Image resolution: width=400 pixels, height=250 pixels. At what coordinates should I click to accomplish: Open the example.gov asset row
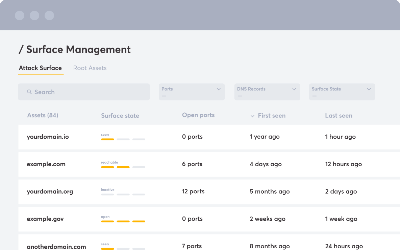(209, 219)
